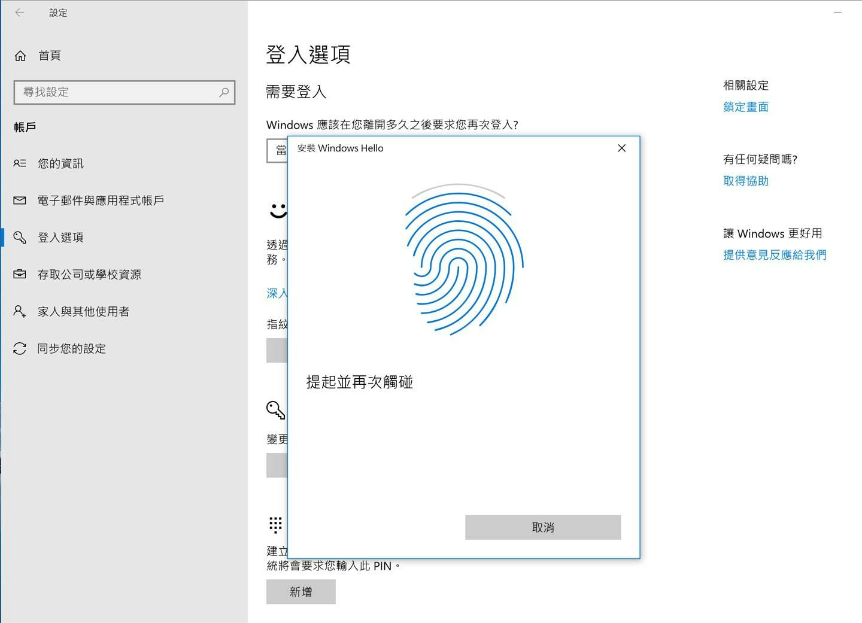This screenshot has width=862, height=623.
Task: Click the 深入 learn more link
Action: click(x=277, y=293)
